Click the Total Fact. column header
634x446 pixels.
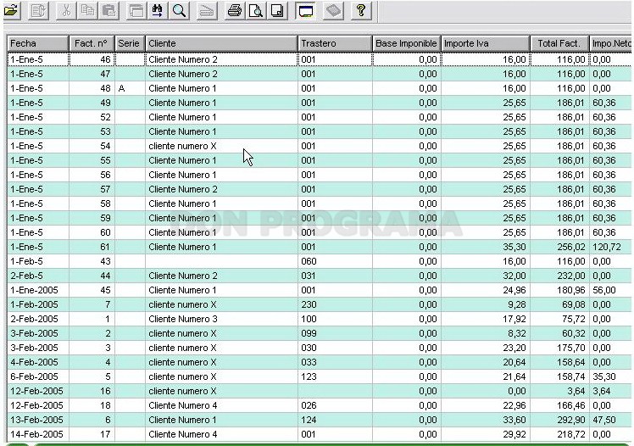click(x=560, y=44)
